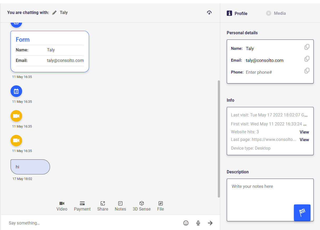
Task: Copy the Name field value
Action: [307, 47]
